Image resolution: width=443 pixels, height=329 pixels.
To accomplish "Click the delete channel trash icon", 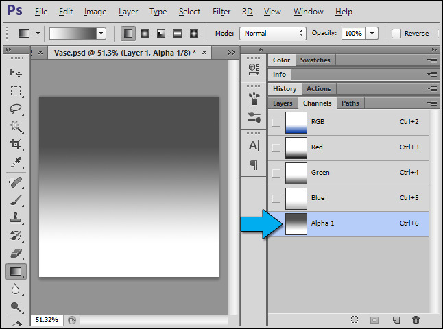I will coord(416,319).
